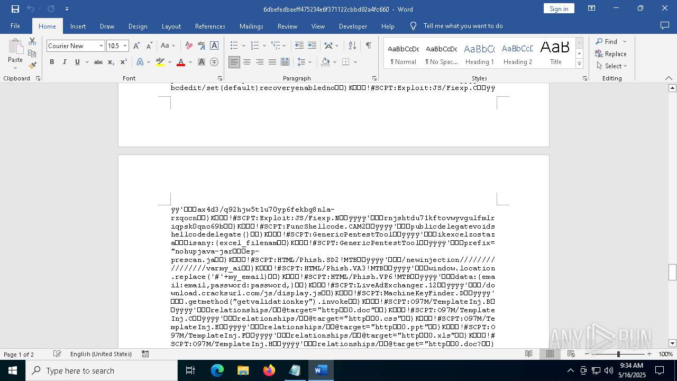The image size is (677, 381).
Task: Expand the Styles gallery More arrow
Action: [x=579, y=64]
